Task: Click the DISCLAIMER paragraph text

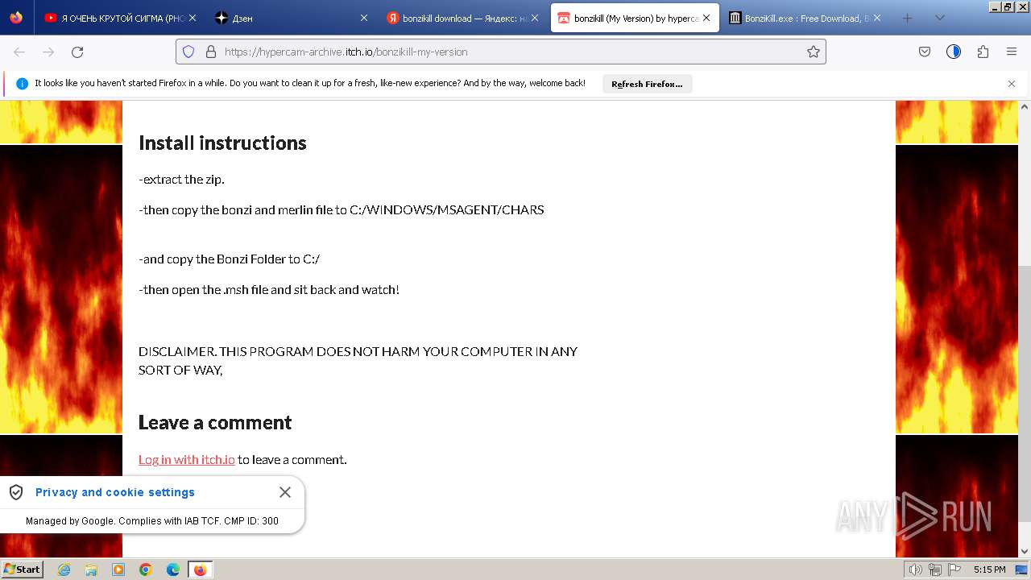Action: pyautogui.click(x=358, y=361)
